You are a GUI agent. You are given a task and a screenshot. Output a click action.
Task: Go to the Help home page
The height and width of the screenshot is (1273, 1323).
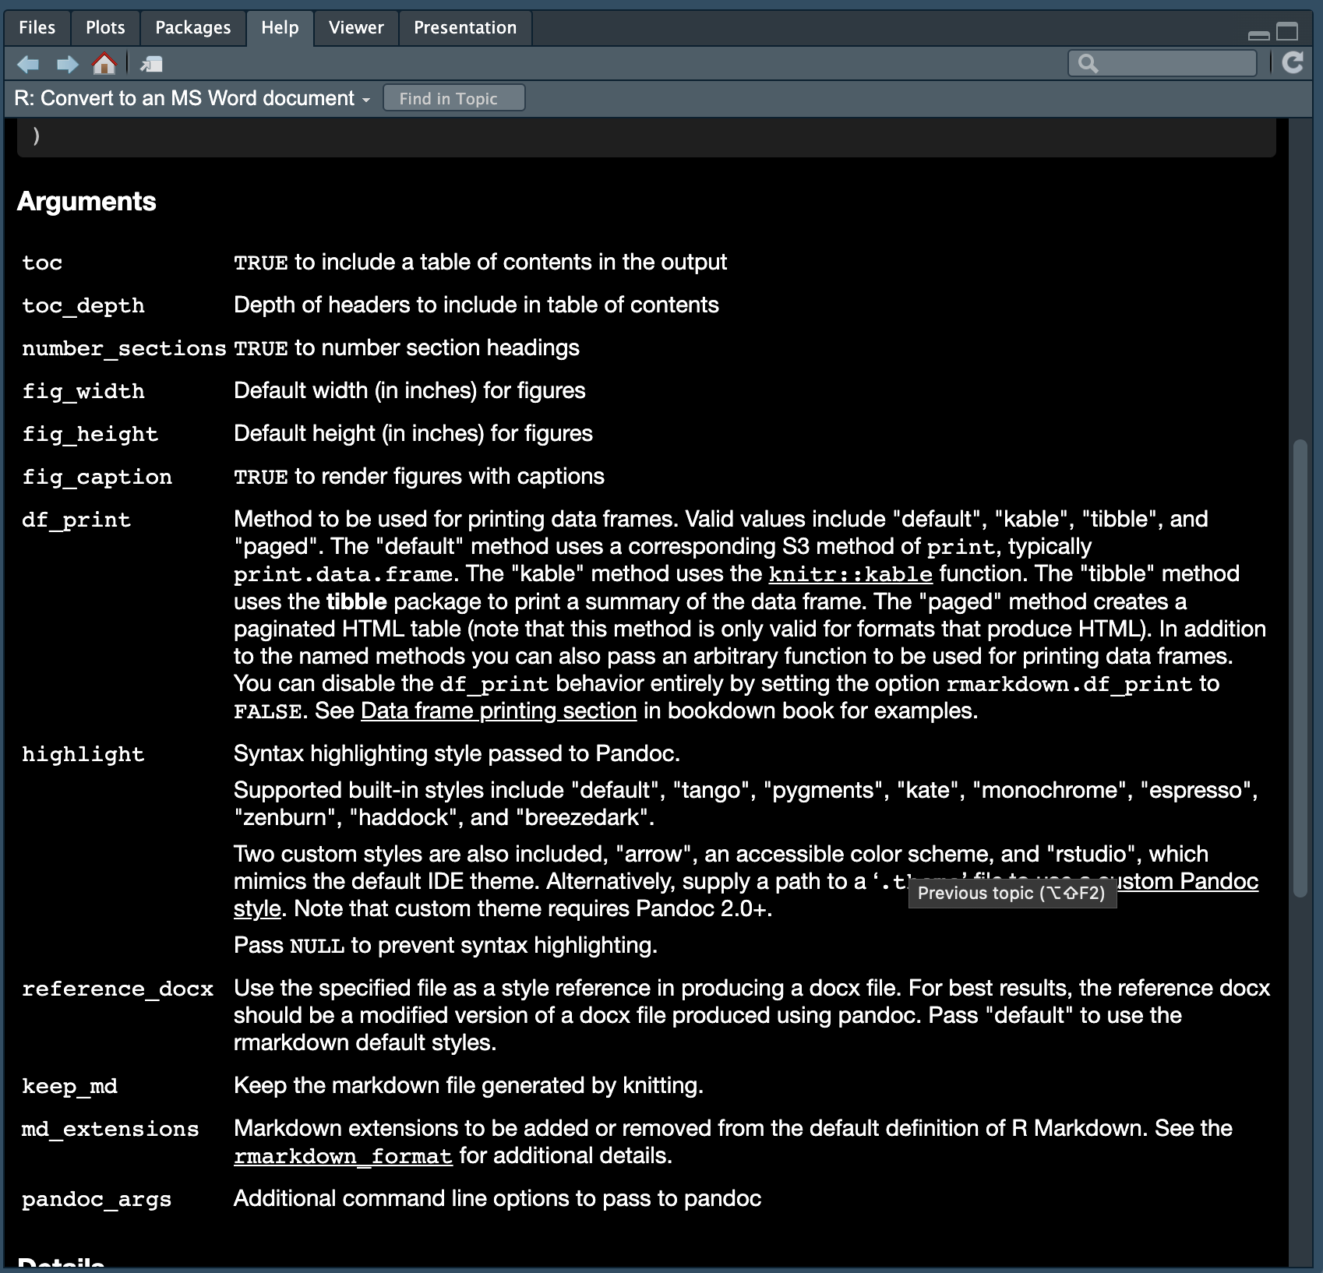(104, 64)
